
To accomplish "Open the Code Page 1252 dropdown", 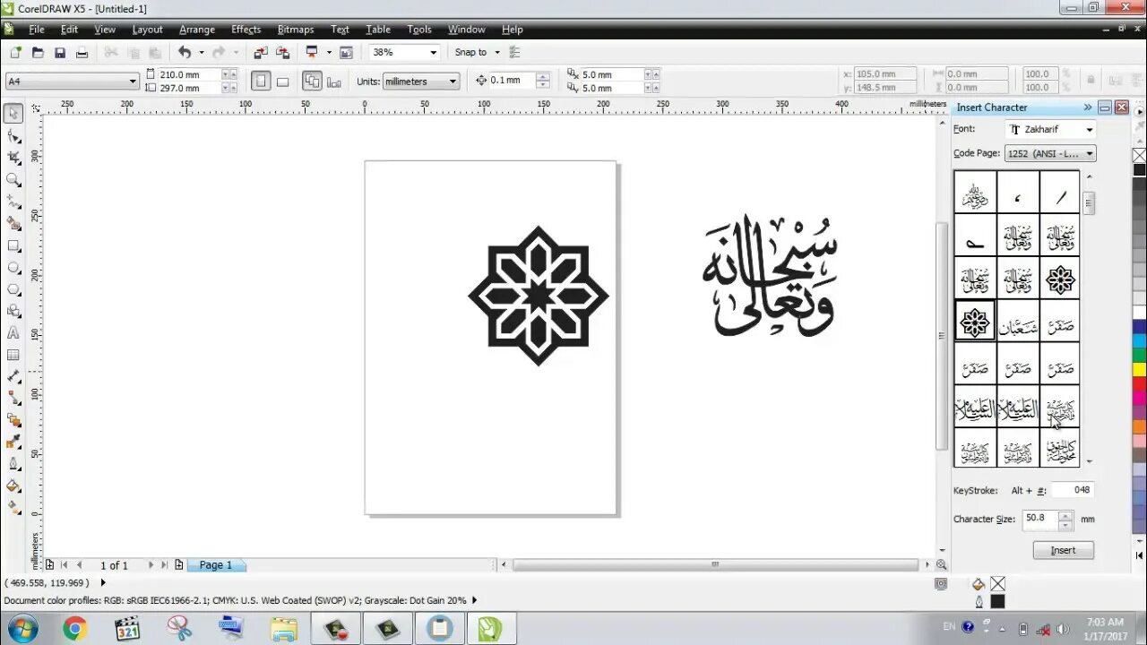I will click(x=1090, y=154).
